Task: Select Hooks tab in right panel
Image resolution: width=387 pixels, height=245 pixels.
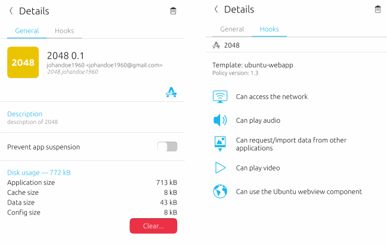Action: pyautogui.click(x=270, y=29)
